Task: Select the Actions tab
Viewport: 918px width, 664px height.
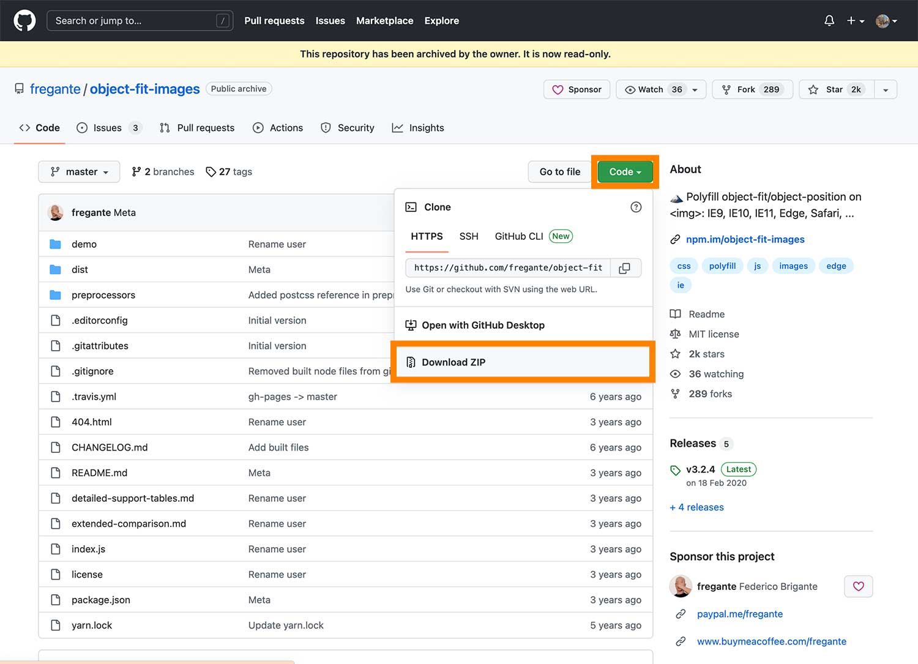Action: tap(278, 128)
